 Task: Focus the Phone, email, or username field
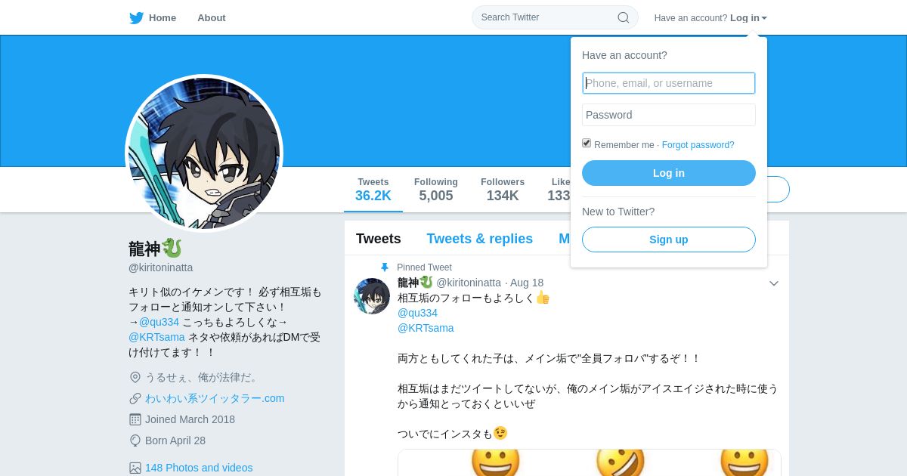[x=669, y=83]
